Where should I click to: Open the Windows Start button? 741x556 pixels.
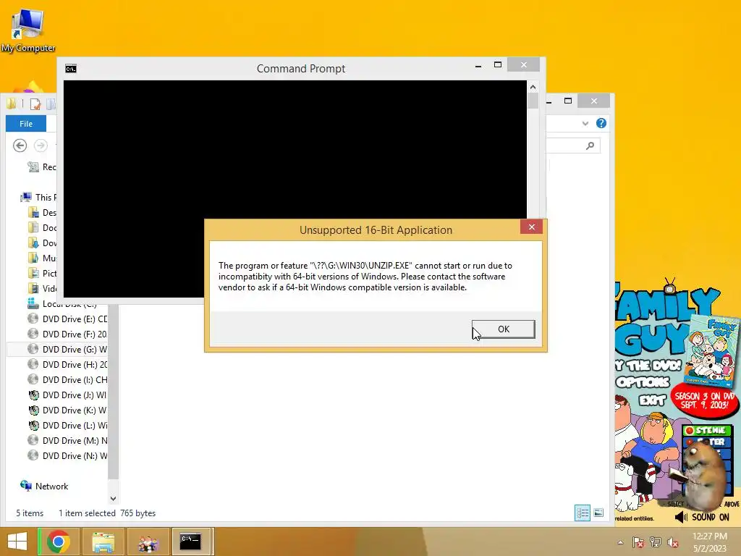[17, 542]
